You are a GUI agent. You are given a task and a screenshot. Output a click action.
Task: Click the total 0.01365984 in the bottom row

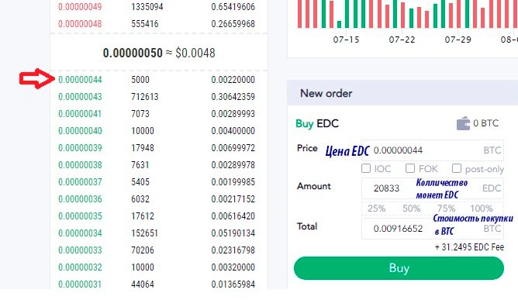[x=233, y=284]
